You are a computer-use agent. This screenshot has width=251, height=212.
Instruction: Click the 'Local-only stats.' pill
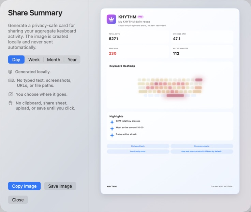(x=138, y=151)
